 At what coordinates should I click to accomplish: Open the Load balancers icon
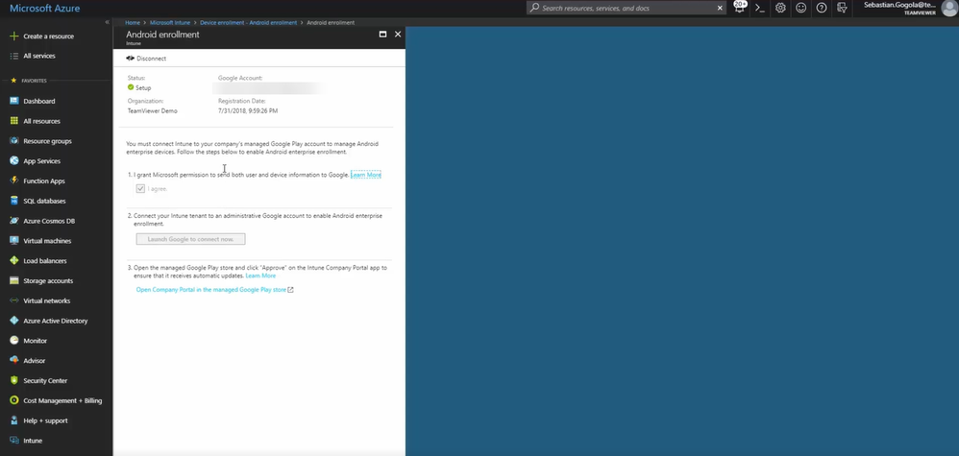click(14, 260)
